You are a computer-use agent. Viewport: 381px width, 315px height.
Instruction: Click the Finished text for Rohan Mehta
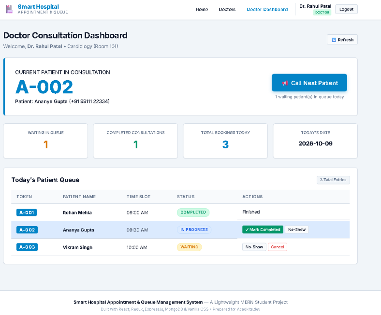[251, 212]
